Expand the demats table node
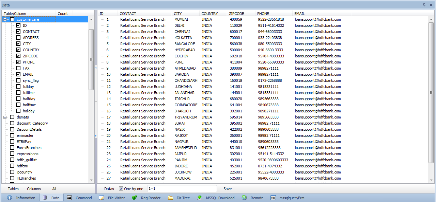Image resolution: width=436 pixels, height=202 pixels. (x=5, y=117)
